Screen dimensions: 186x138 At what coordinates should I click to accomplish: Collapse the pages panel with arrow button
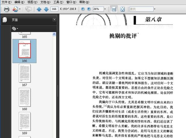(54, 20)
